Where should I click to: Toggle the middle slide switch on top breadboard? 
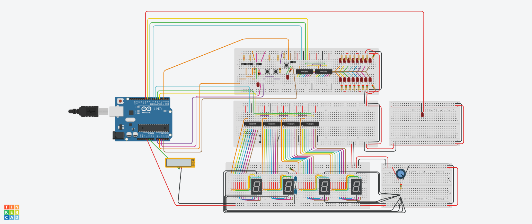(250, 64)
